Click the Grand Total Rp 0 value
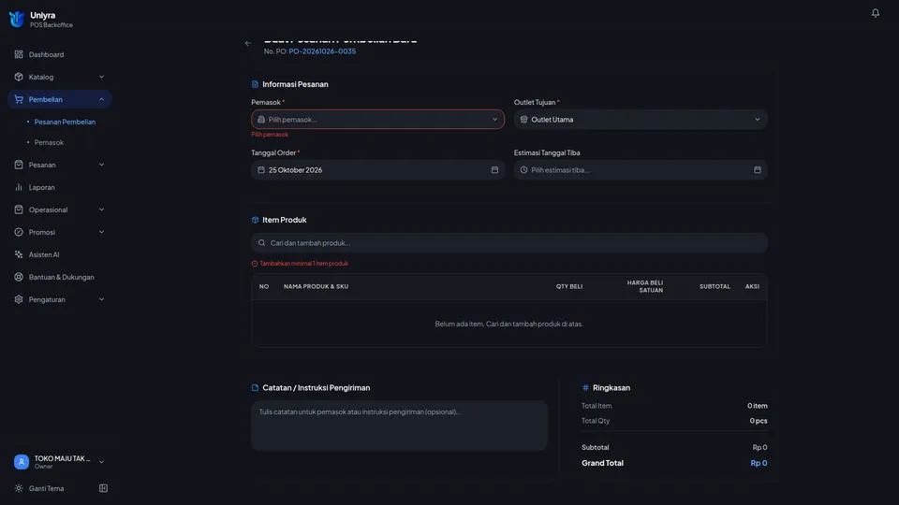Image resolution: width=899 pixels, height=505 pixels. coord(759,463)
